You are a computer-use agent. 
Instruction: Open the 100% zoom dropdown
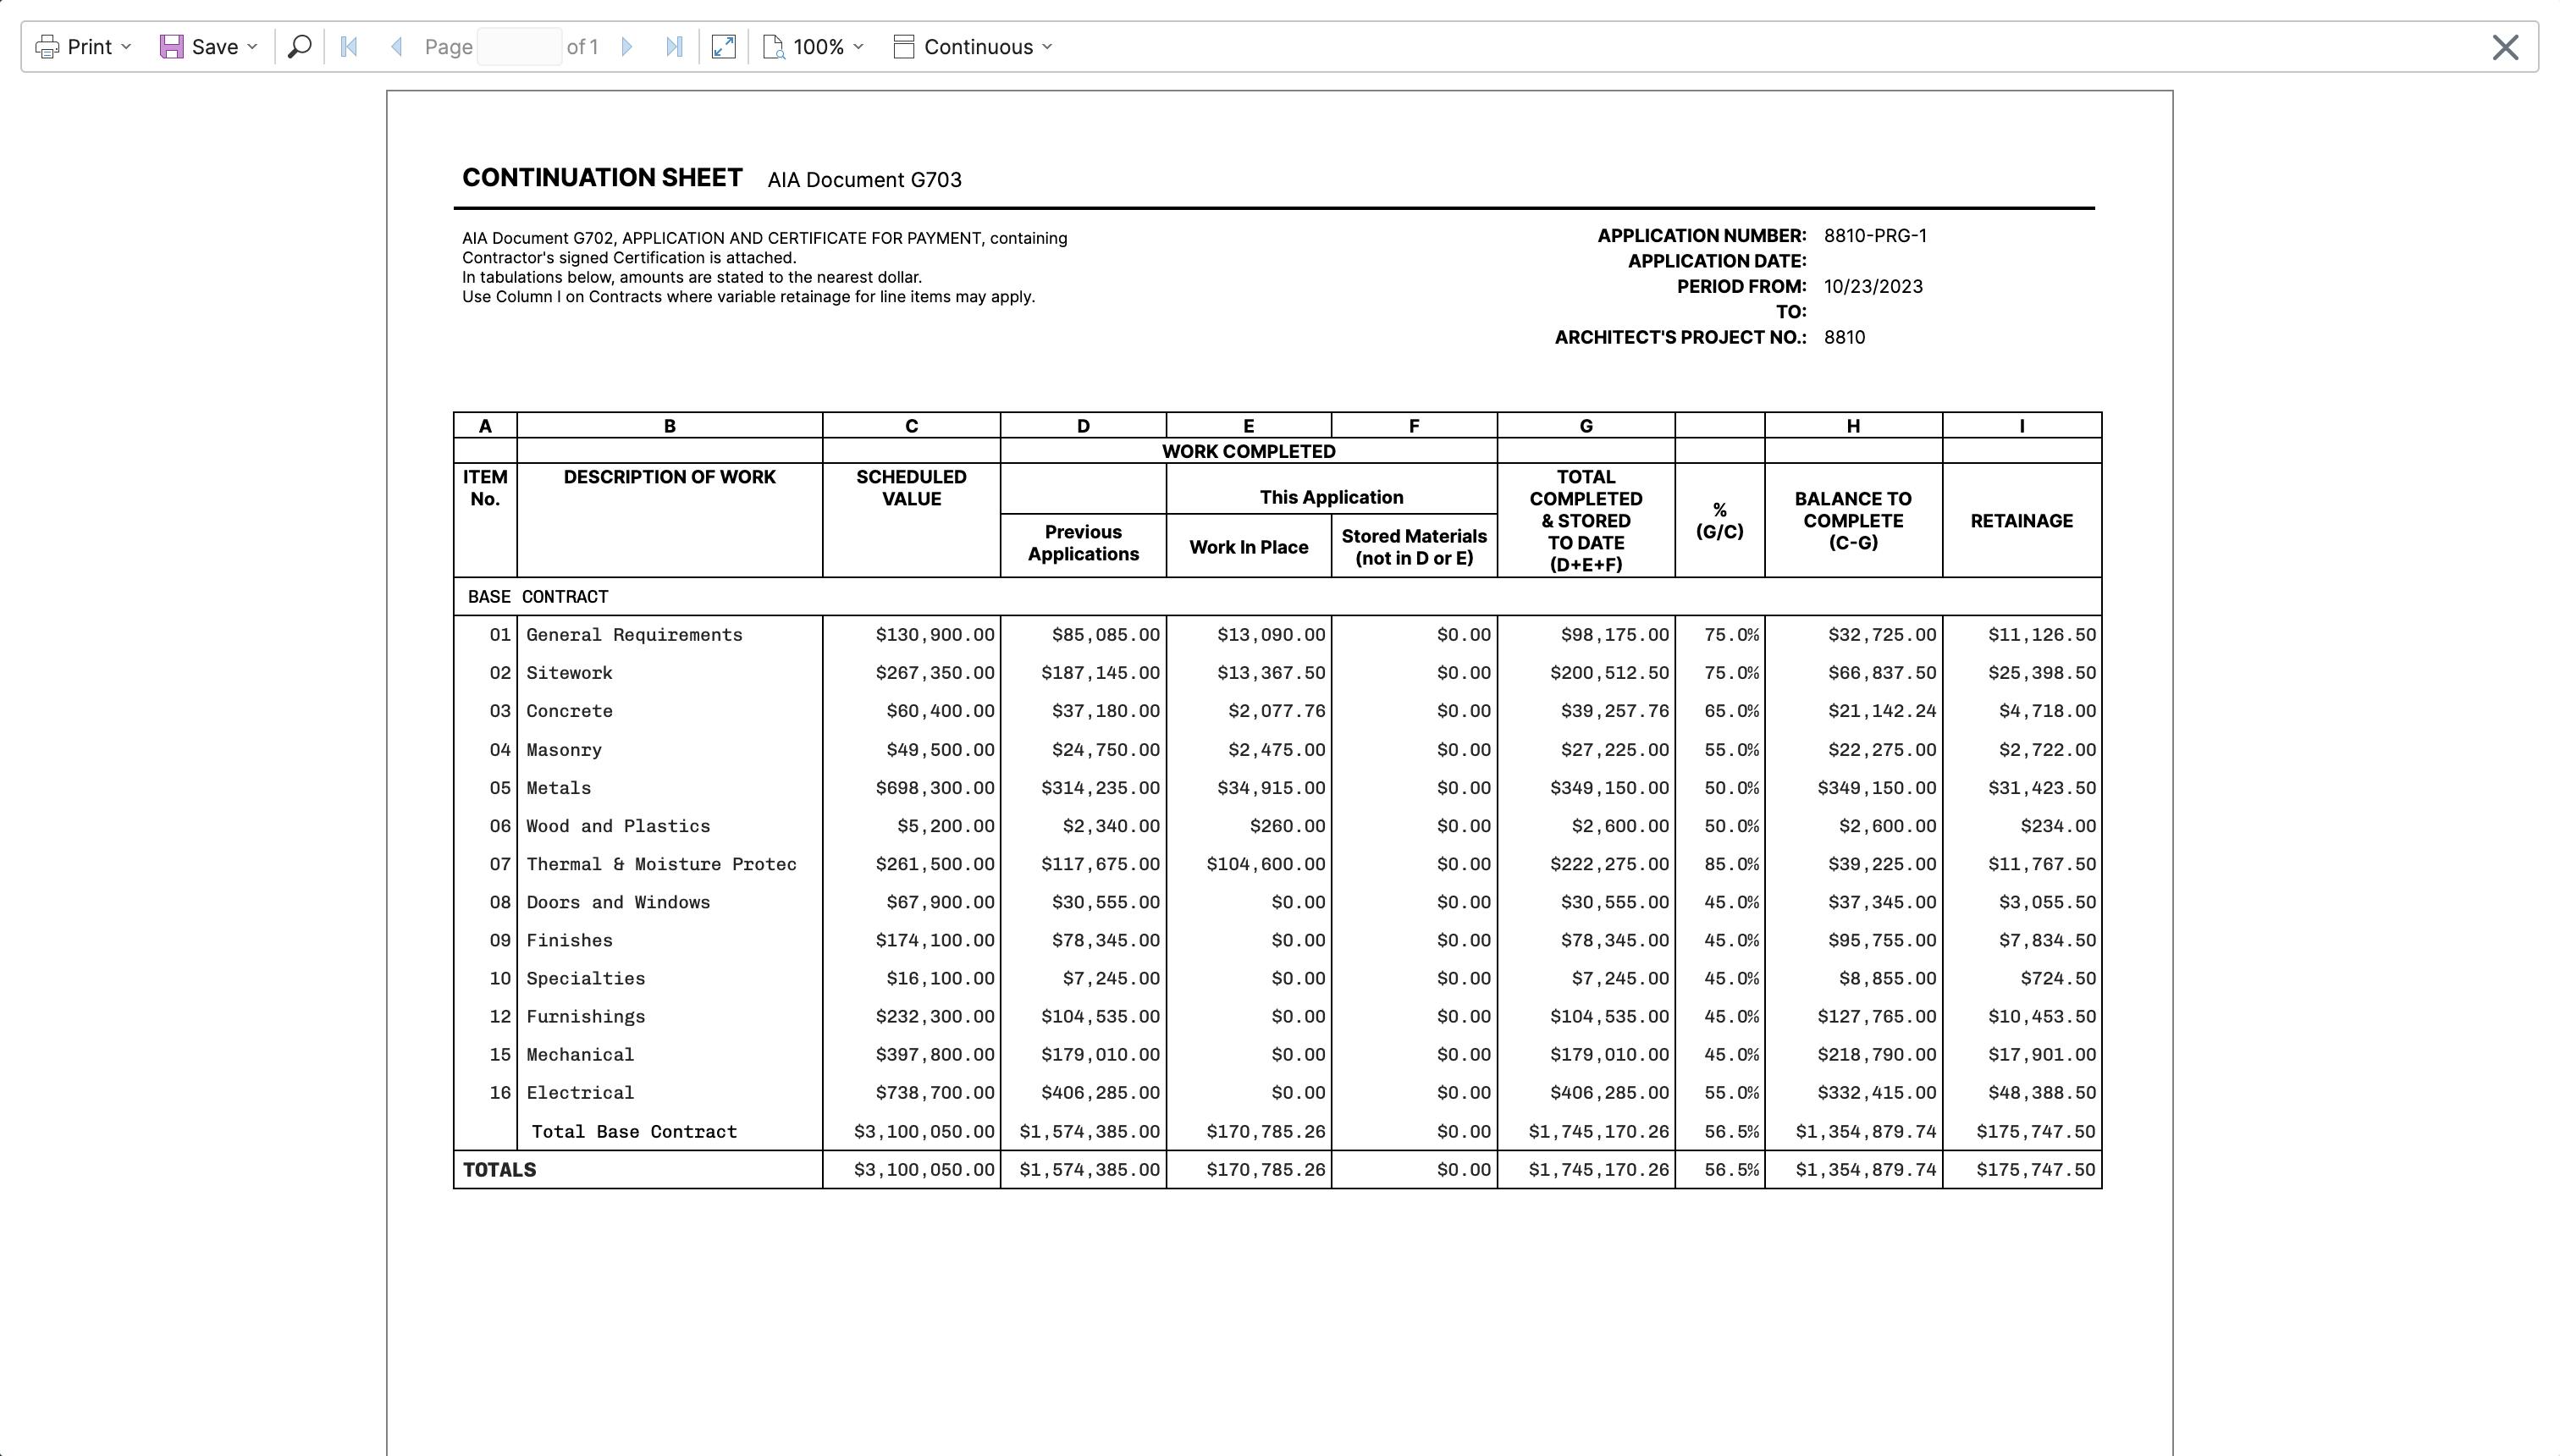(x=814, y=47)
